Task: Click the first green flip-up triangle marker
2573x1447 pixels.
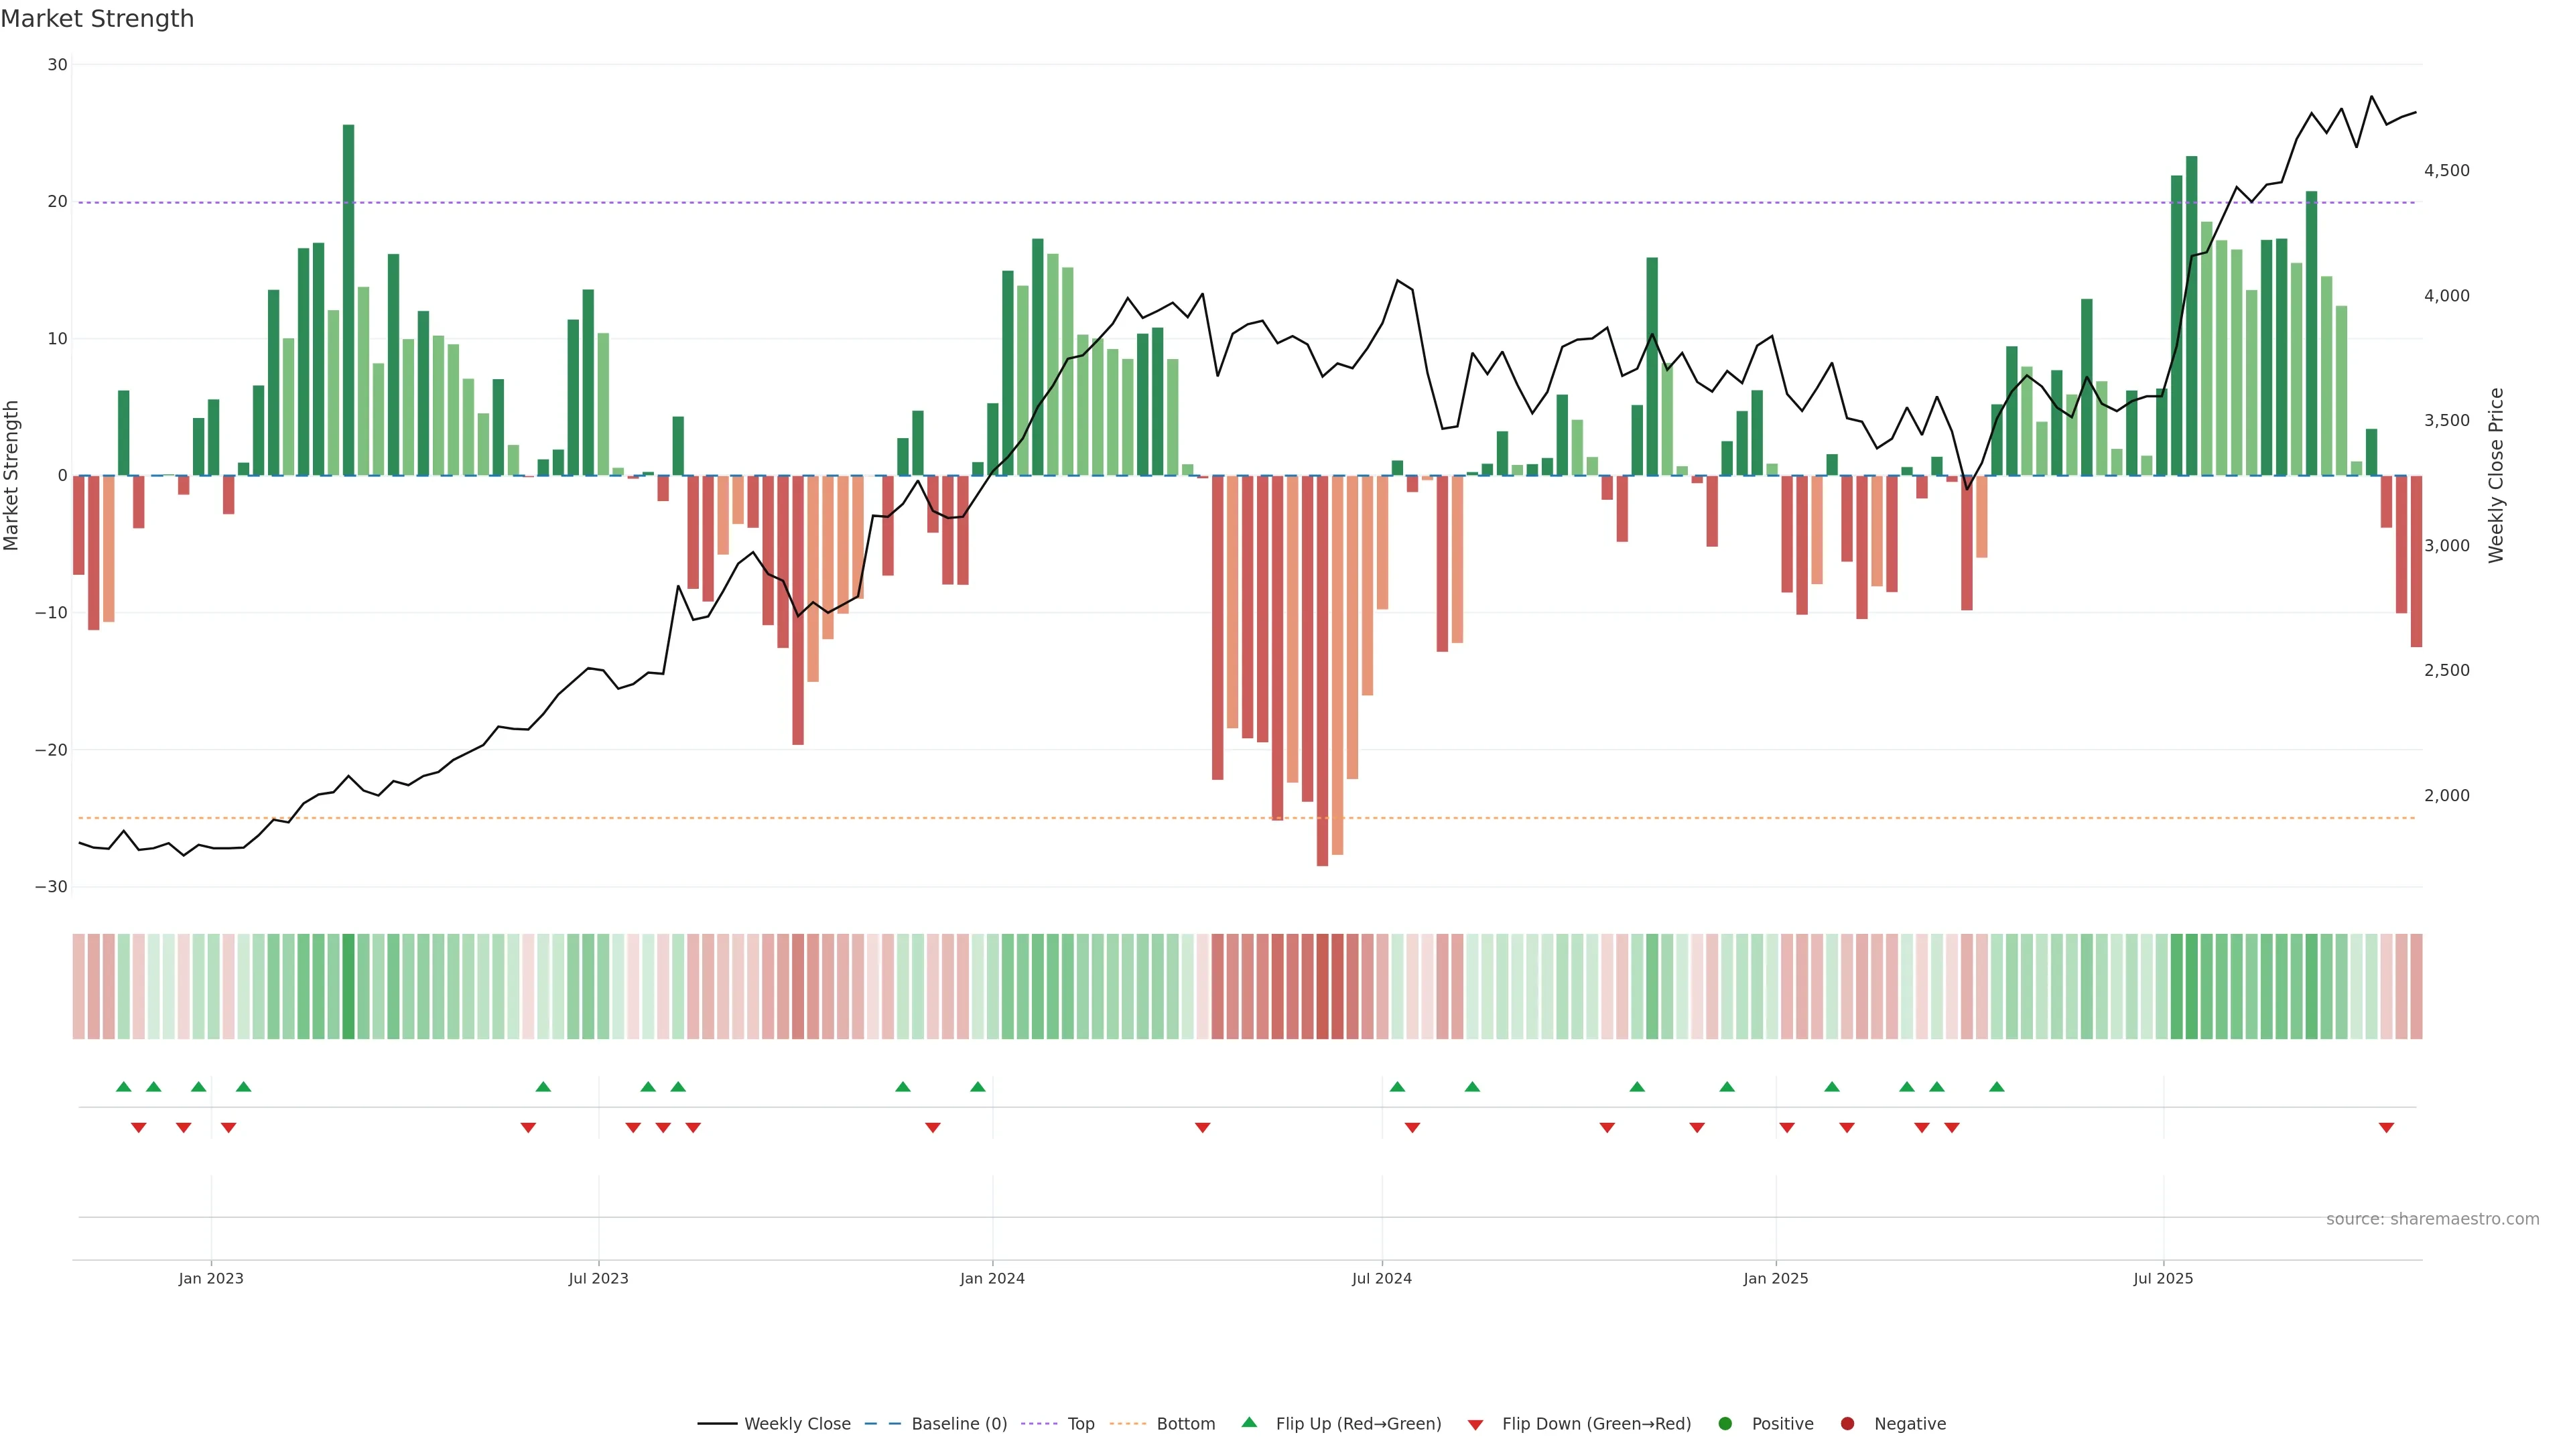Action: pos(124,1087)
